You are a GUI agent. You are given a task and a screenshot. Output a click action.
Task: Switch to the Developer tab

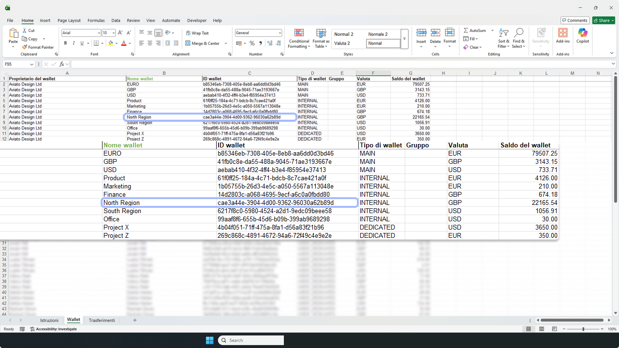click(197, 20)
